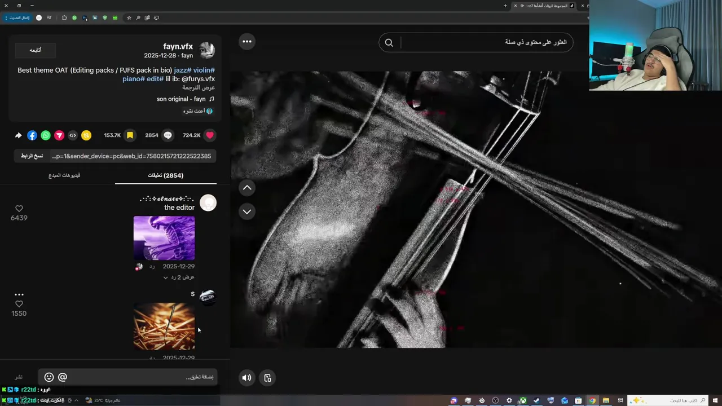
Task: Bookmark the video with the yellow save icon
Action: pyautogui.click(x=130, y=135)
